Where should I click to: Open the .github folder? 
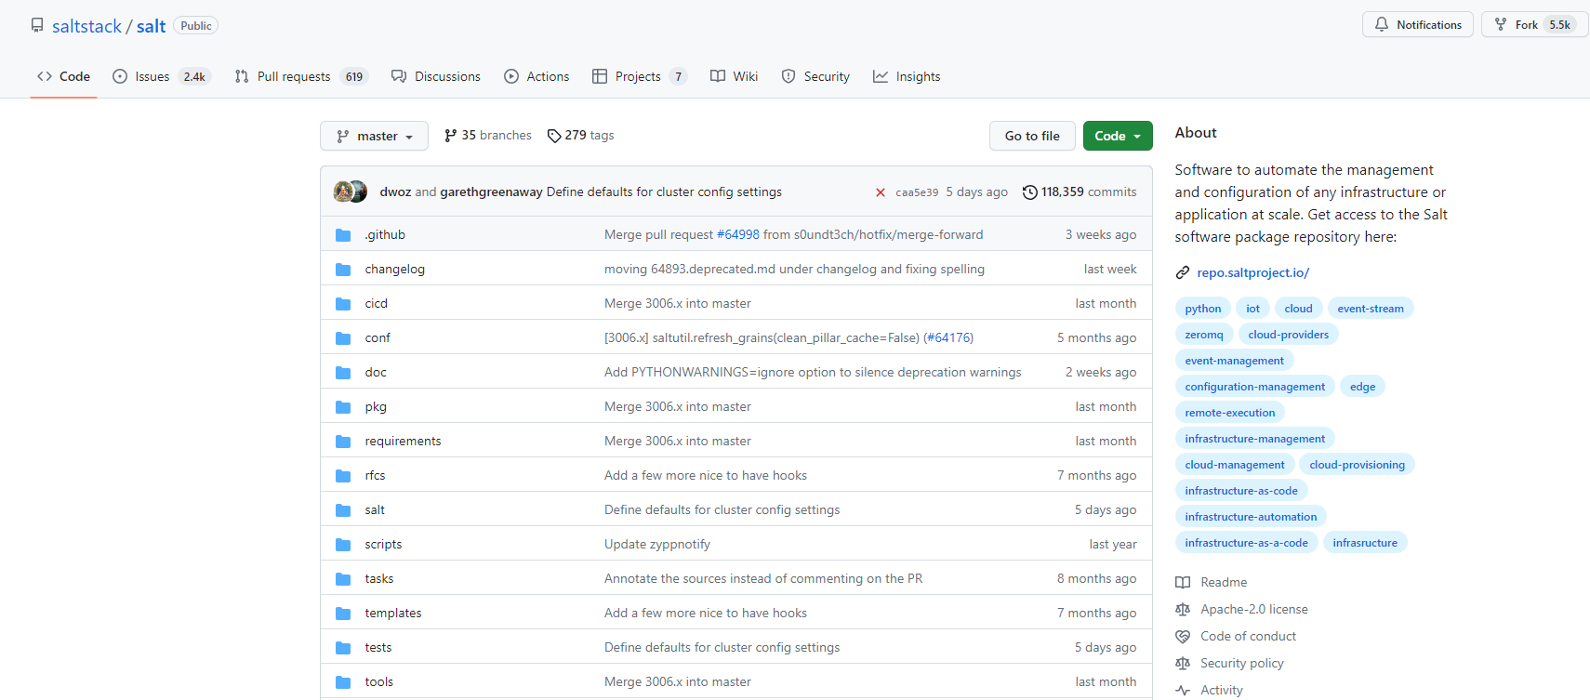tap(385, 234)
